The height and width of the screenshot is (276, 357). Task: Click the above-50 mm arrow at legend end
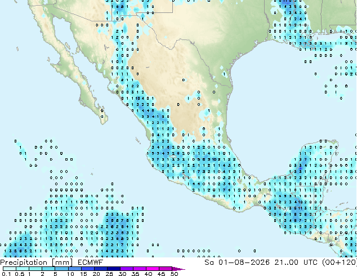[x=179, y=269]
